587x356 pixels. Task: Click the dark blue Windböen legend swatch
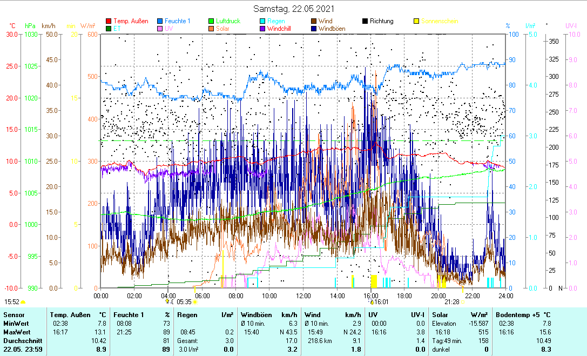click(314, 29)
